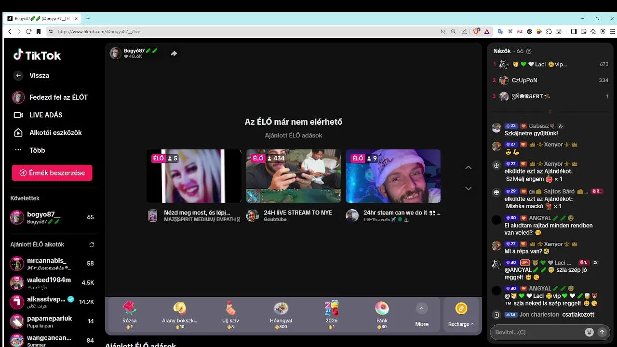Open wangcancan... live channel
Viewport: 617px width, 347px height.
coord(52,341)
